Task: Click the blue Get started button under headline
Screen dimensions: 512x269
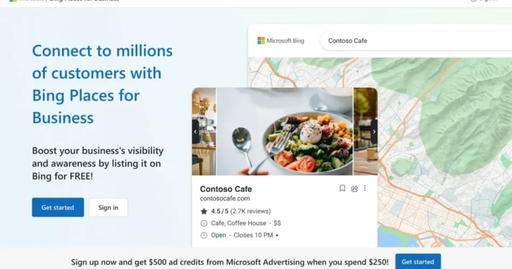Action: tap(58, 208)
